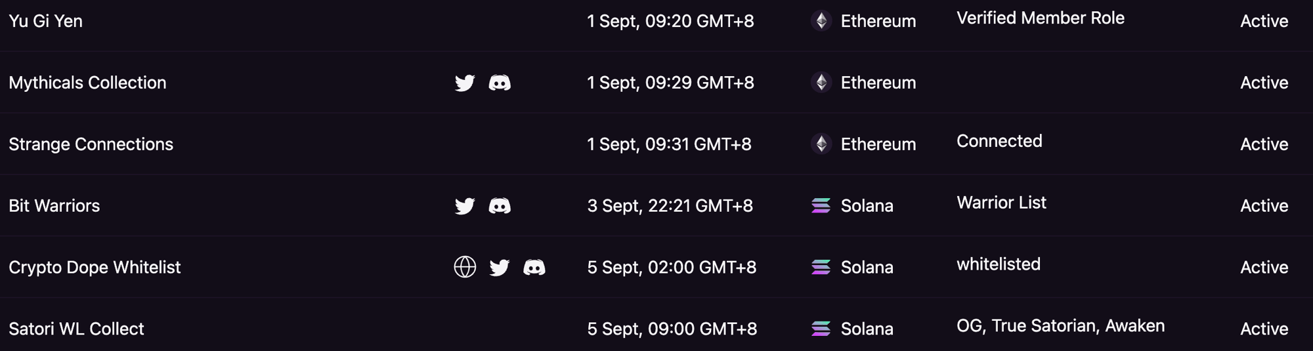The image size is (1313, 351).
Task: Open the Yu Gi Yen entry
Action: coord(46,21)
